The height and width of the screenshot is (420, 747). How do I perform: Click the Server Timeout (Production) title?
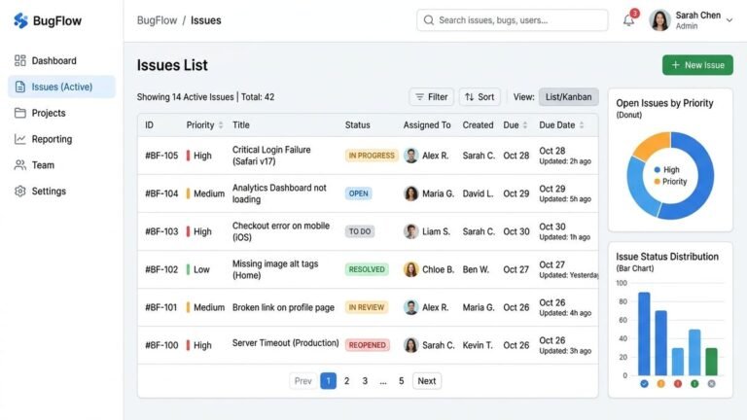(285, 343)
